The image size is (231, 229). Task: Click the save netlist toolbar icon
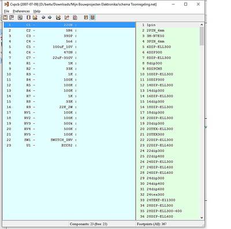[12, 18]
